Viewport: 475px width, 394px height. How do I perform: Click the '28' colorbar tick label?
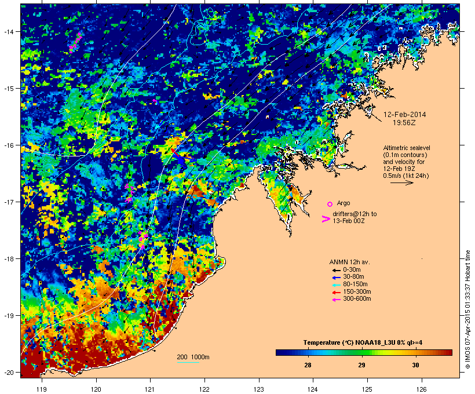(308, 365)
